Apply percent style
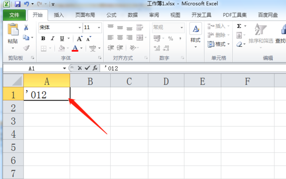The height and width of the screenshot is (179, 286). [171, 38]
